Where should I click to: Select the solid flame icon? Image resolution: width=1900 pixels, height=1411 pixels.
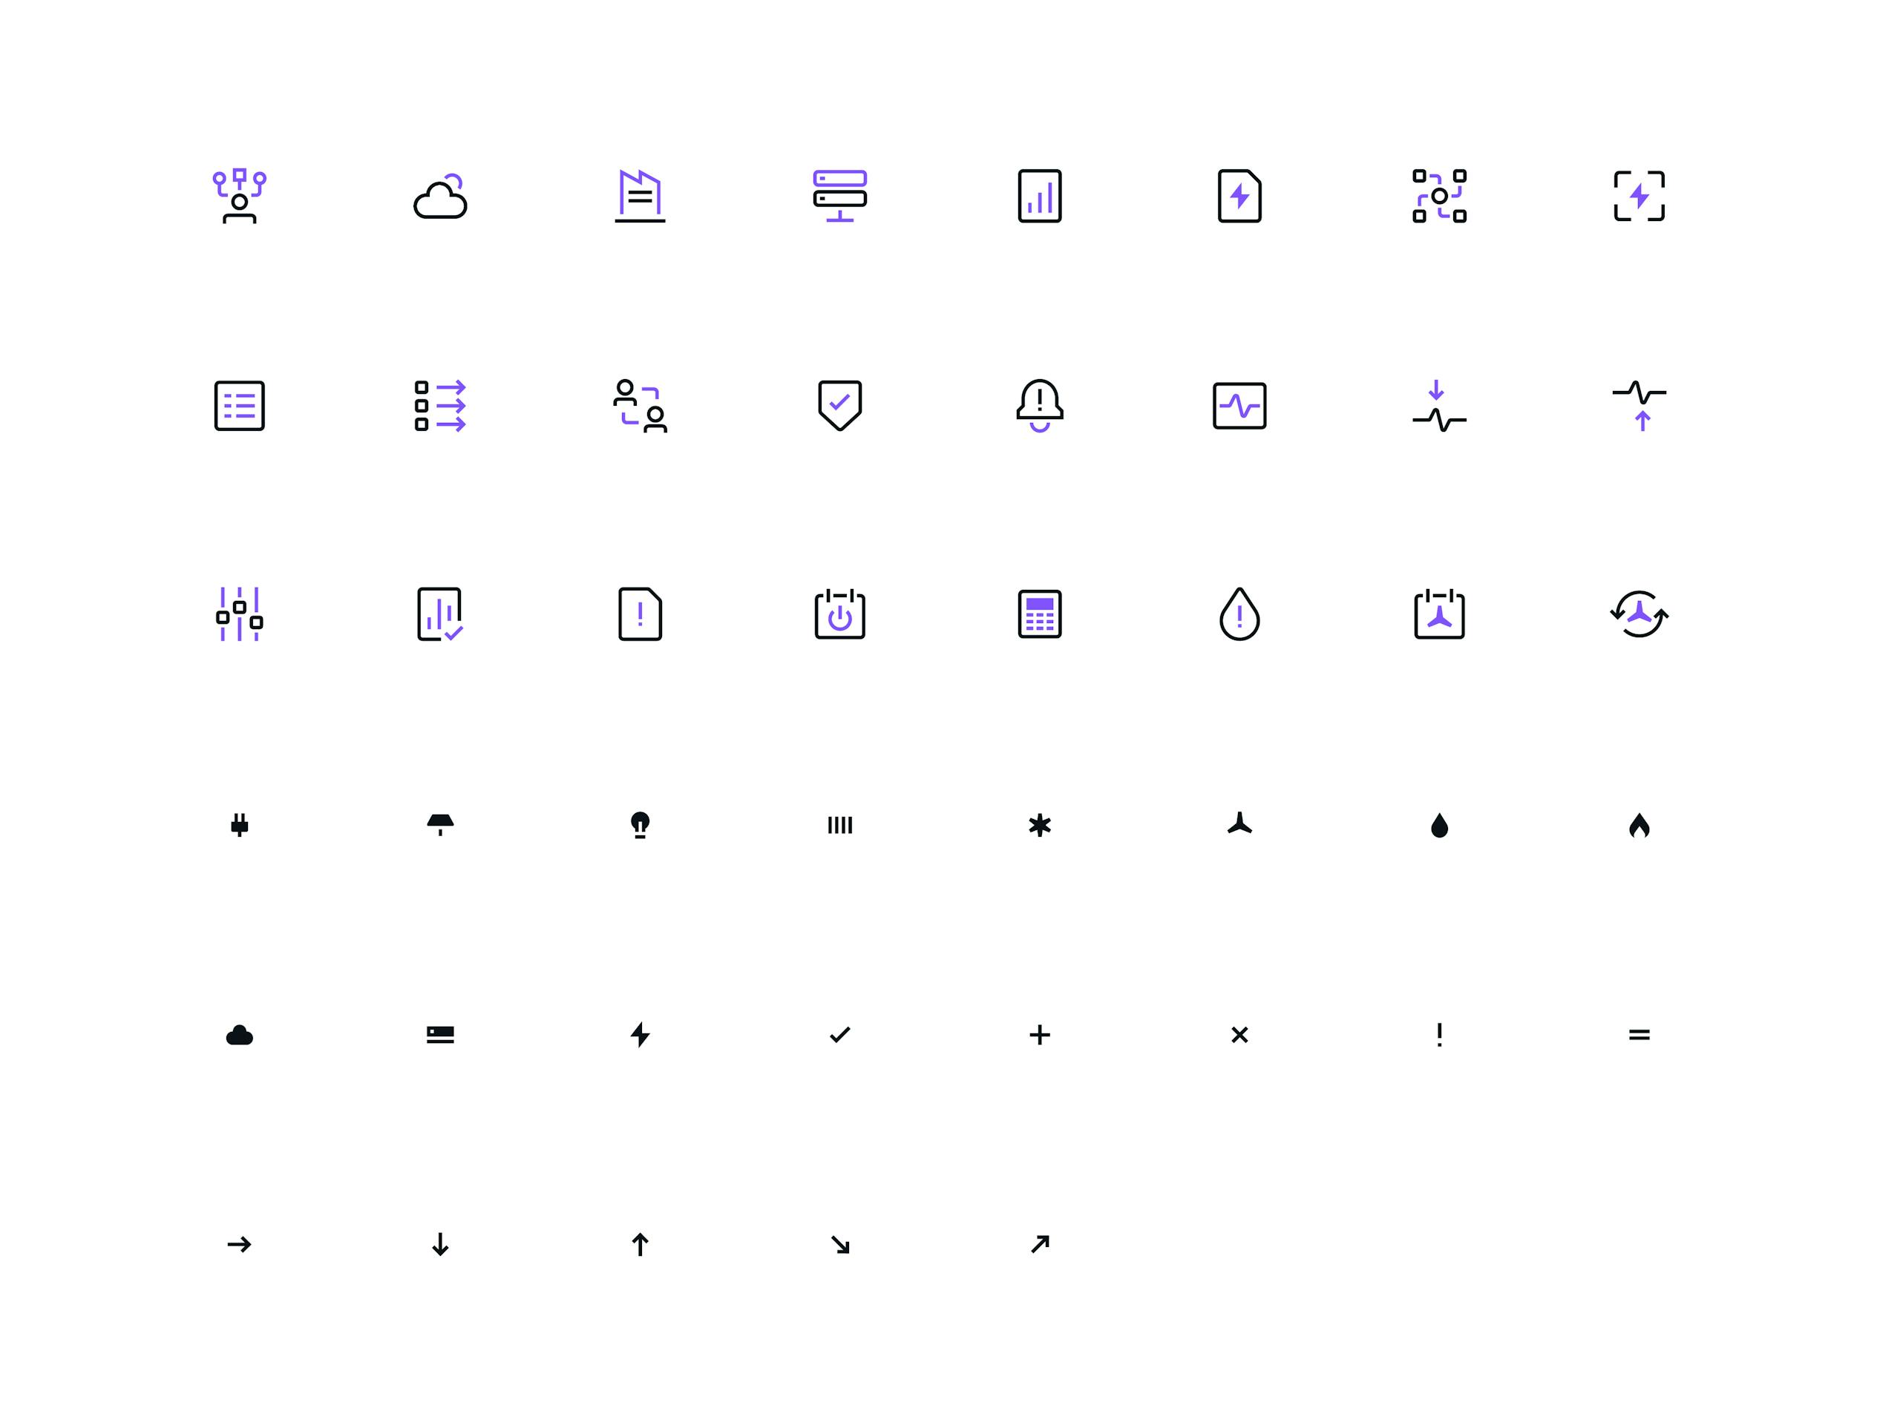[x=1639, y=826]
